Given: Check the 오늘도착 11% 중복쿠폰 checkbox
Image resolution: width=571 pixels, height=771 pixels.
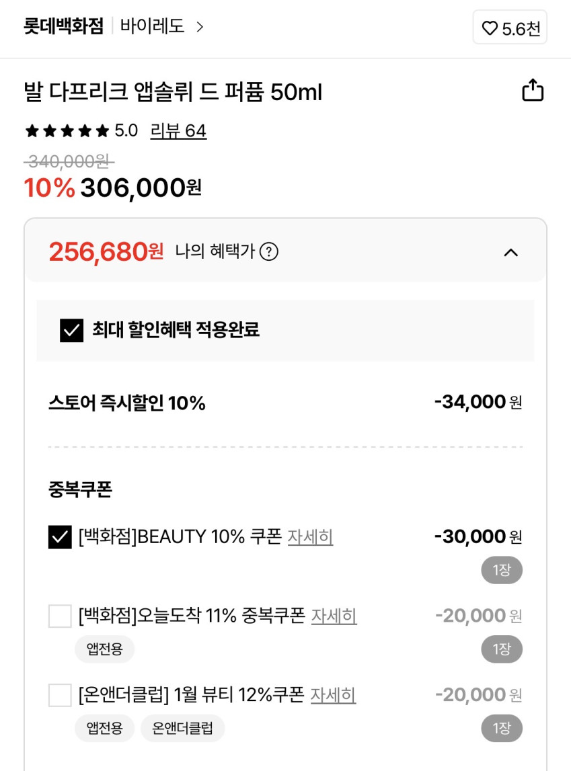Looking at the screenshot, I should [x=60, y=616].
